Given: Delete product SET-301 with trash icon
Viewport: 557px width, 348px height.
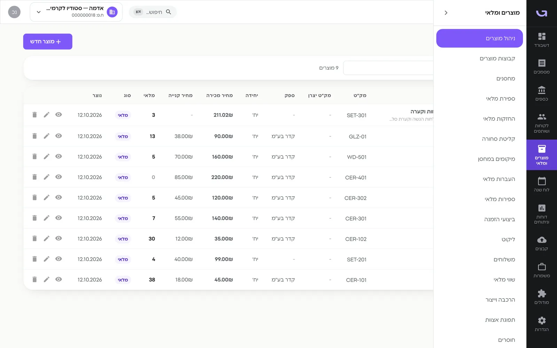Looking at the screenshot, I should tap(34, 115).
